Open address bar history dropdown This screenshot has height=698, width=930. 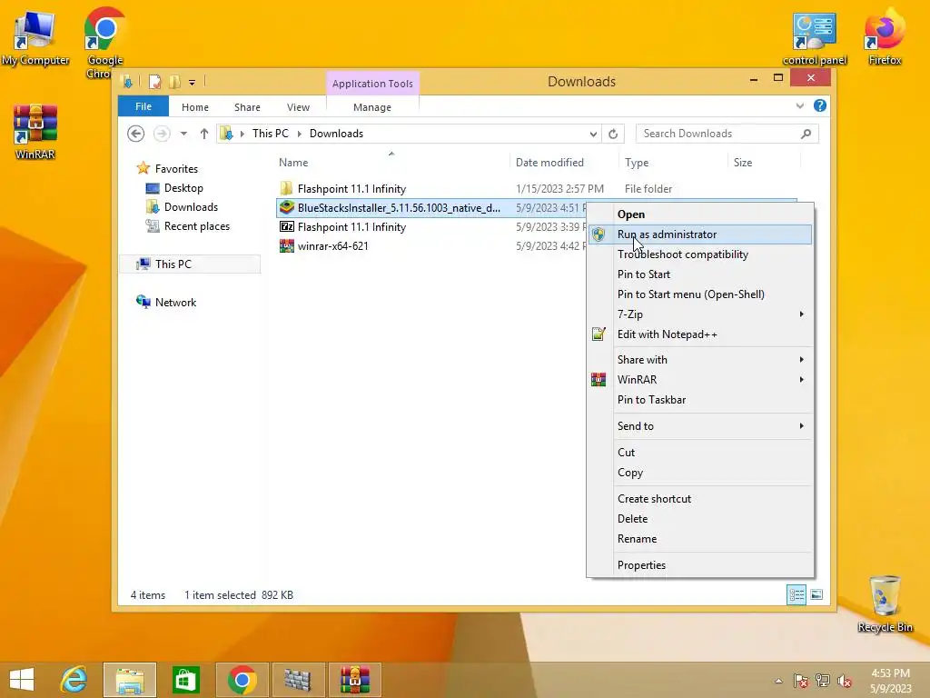593,135
